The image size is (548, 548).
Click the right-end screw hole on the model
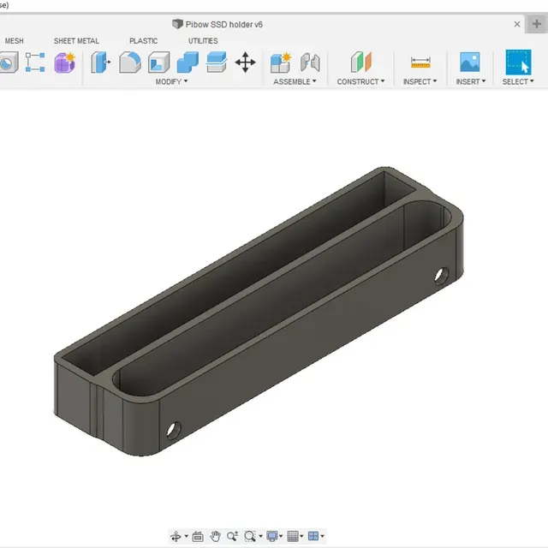click(442, 276)
